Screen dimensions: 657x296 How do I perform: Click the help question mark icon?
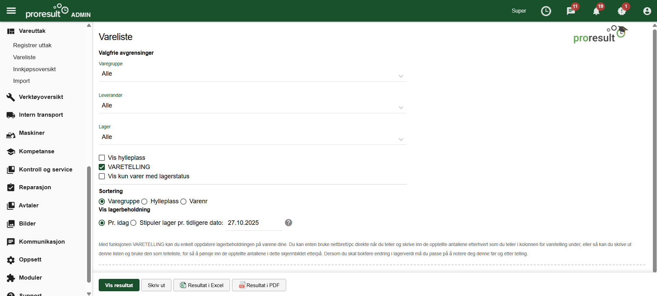[x=289, y=223]
